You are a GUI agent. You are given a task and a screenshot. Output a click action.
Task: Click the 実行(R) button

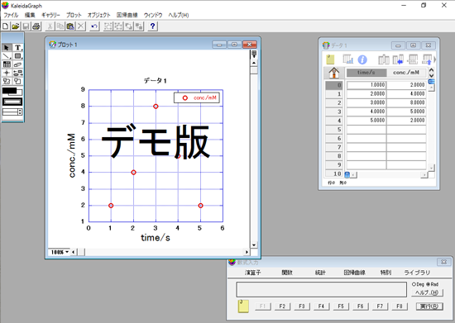(429, 306)
